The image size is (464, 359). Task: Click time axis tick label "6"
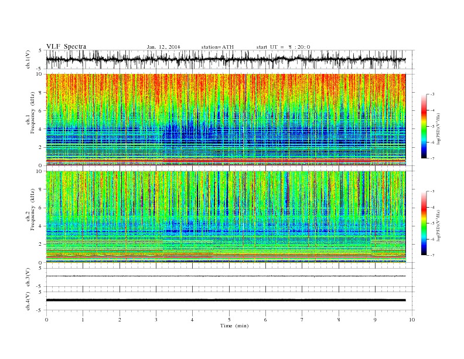tap(265, 320)
